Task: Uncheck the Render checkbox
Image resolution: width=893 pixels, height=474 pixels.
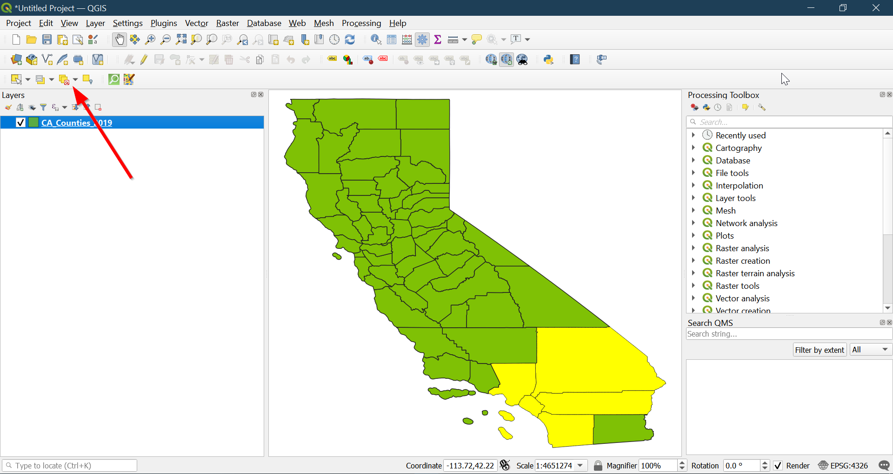Action: point(778,466)
